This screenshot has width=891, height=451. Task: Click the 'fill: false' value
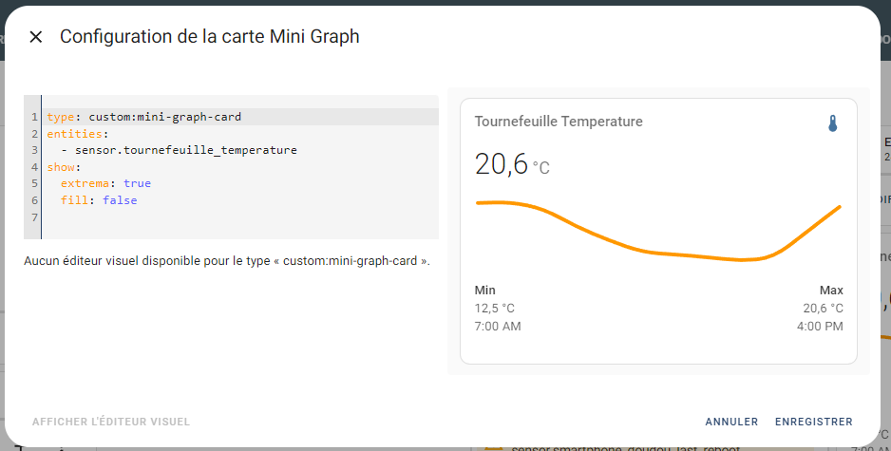[x=120, y=200]
